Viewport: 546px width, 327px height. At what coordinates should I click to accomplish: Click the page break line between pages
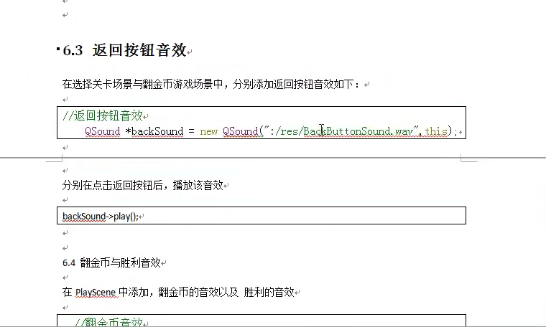point(273,158)
